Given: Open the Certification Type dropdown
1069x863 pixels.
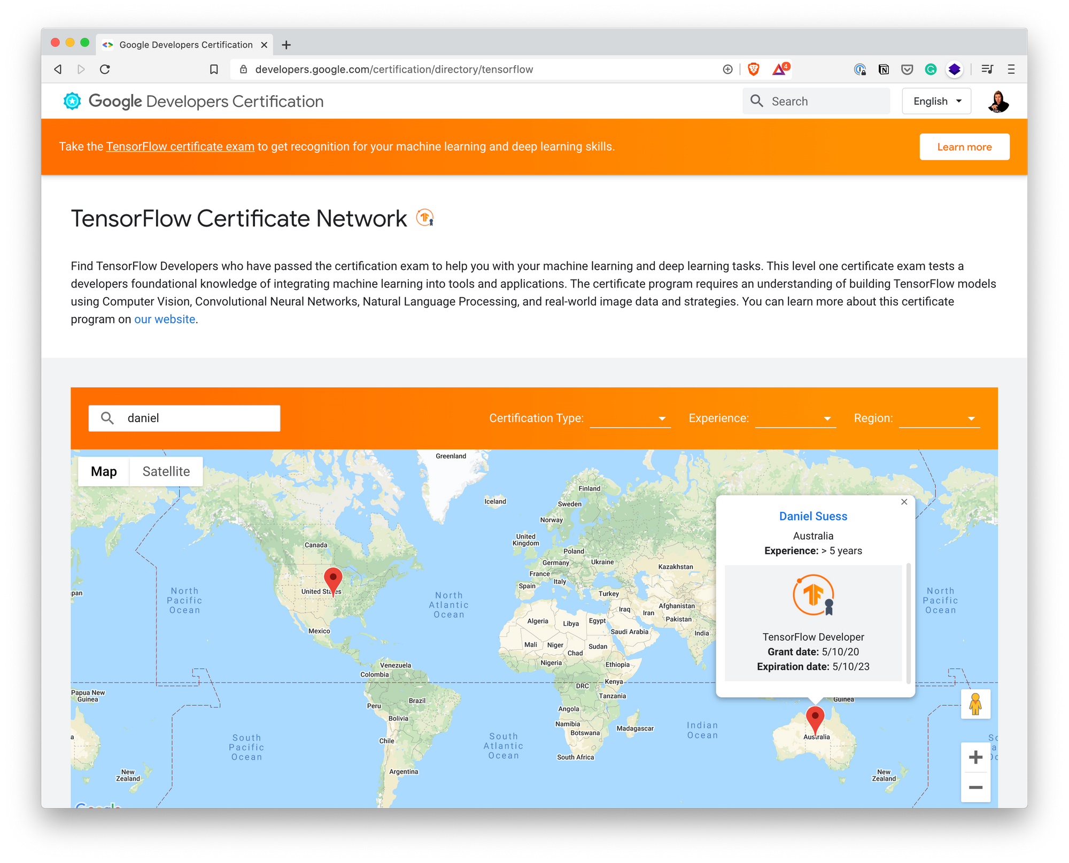Looking at the screenshot, I should (x=662, y=418).
